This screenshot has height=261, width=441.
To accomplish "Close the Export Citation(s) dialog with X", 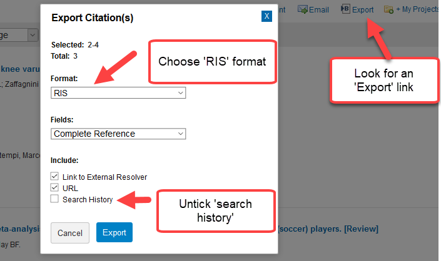I will (x=266, y=16).
